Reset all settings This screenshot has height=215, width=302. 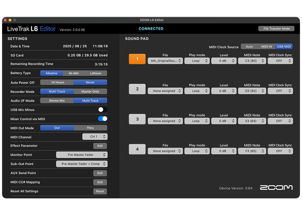pyautogui.click(x=100, y=191)
